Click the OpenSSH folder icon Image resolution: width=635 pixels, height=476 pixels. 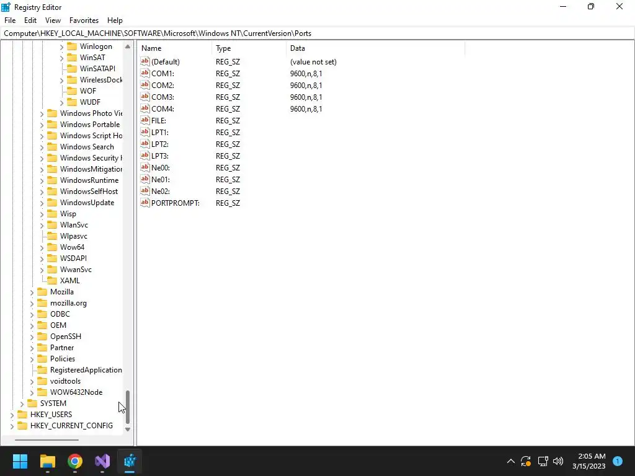(42, 336)
